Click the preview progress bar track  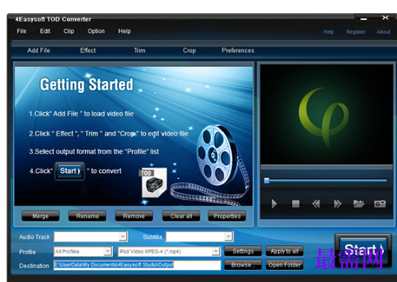click(x=326, y=180)
